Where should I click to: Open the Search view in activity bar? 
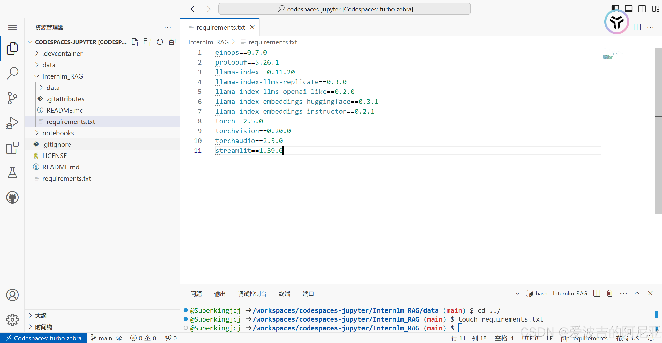pos(12,73)
